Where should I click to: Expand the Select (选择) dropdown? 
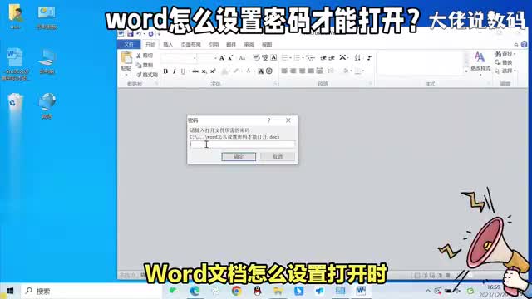515,71
